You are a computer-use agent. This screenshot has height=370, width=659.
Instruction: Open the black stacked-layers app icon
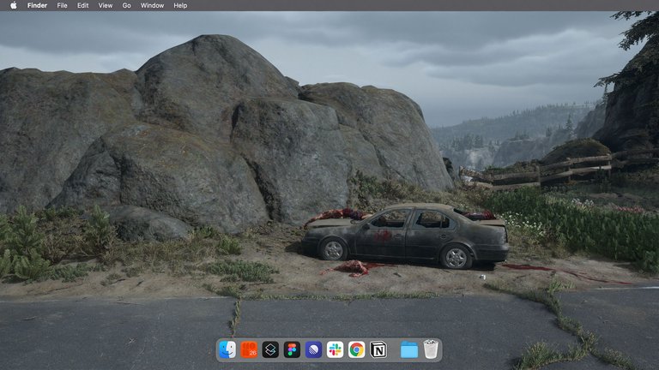(270, 349)
